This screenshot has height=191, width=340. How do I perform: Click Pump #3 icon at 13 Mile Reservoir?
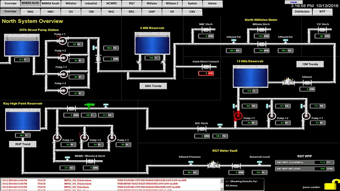(305, 115)
